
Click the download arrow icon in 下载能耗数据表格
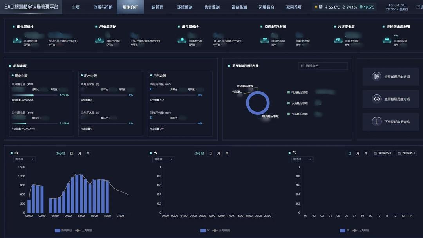(x=377, y=122)
